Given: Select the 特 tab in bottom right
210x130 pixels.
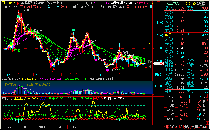Looking at the screenshot, I should point(201,126).
